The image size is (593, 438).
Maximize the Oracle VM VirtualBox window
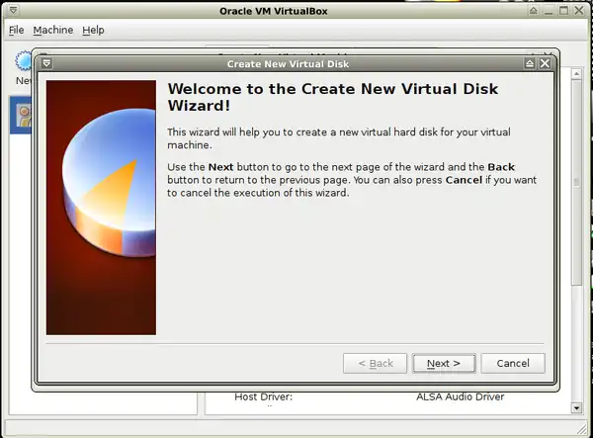point(564,10)
